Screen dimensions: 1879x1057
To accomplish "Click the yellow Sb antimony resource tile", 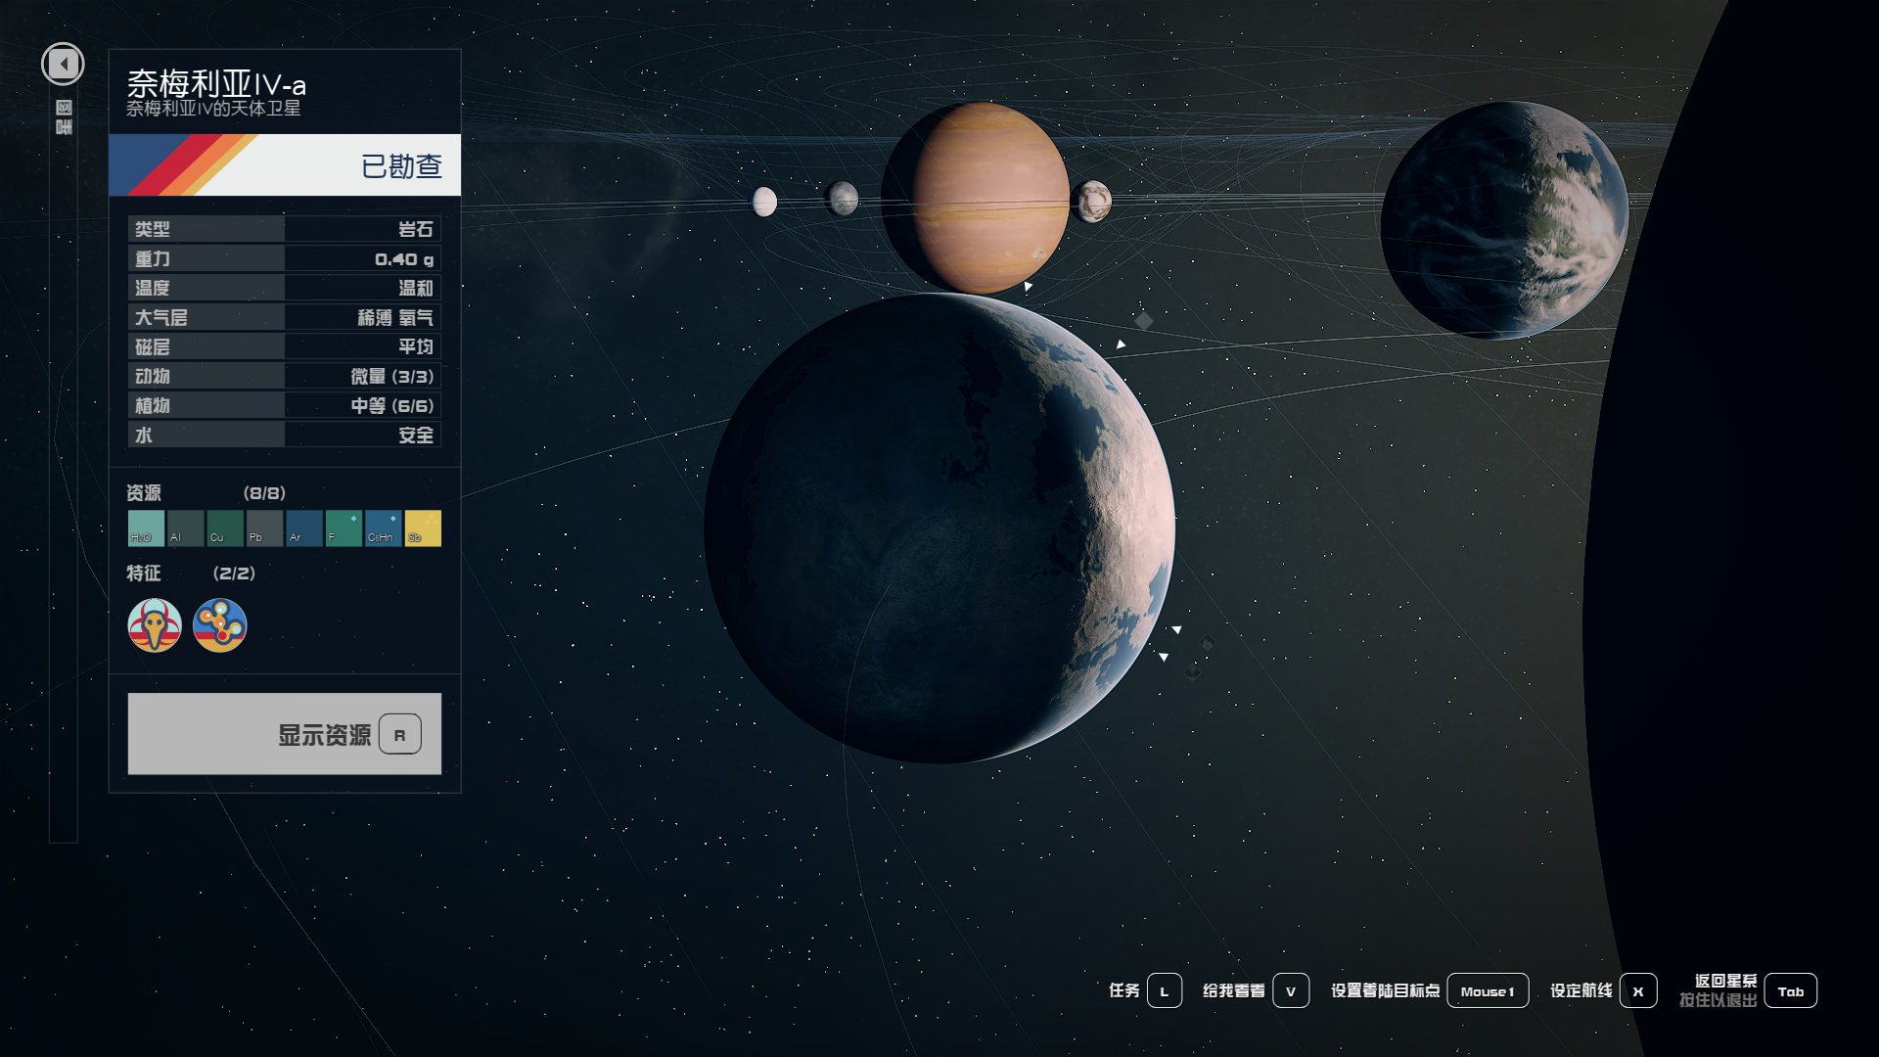I will 423,528.
